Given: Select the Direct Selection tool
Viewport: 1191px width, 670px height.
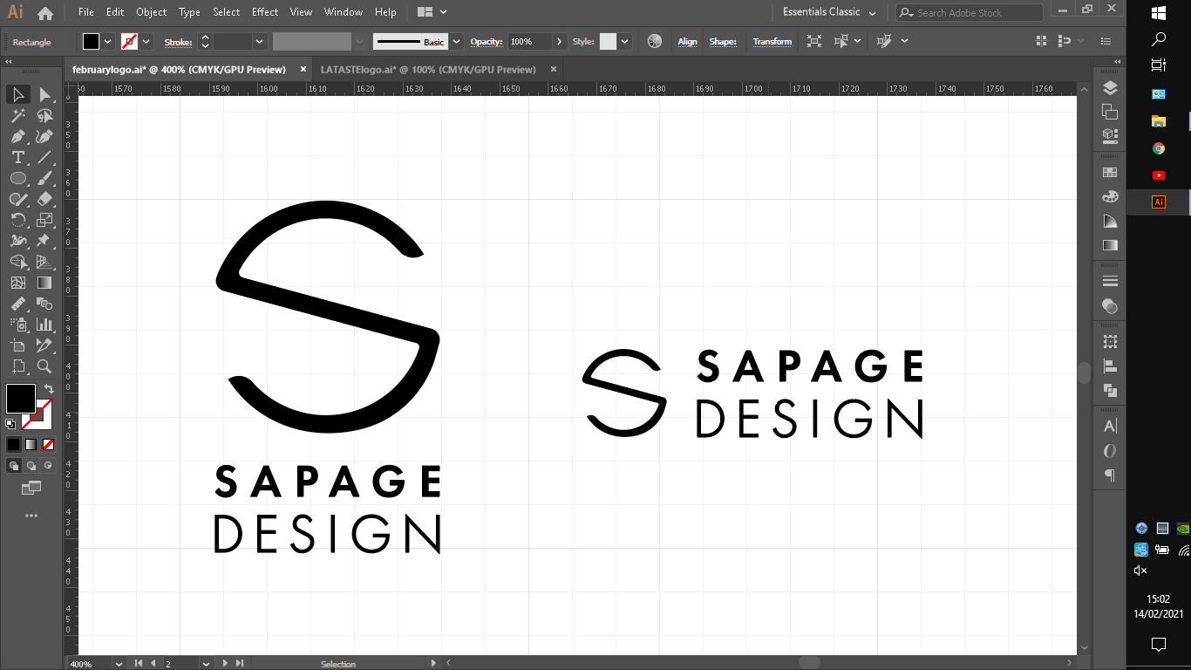Looking at the screenshot, I should [x=45, y=94].
